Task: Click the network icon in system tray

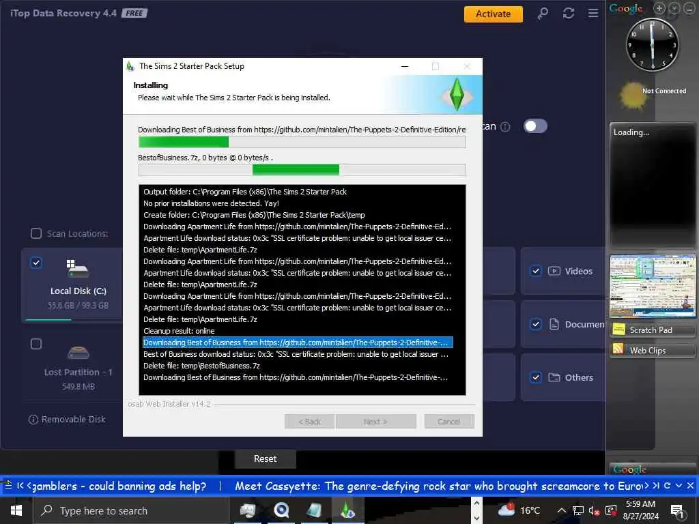Action: [578, 510]
